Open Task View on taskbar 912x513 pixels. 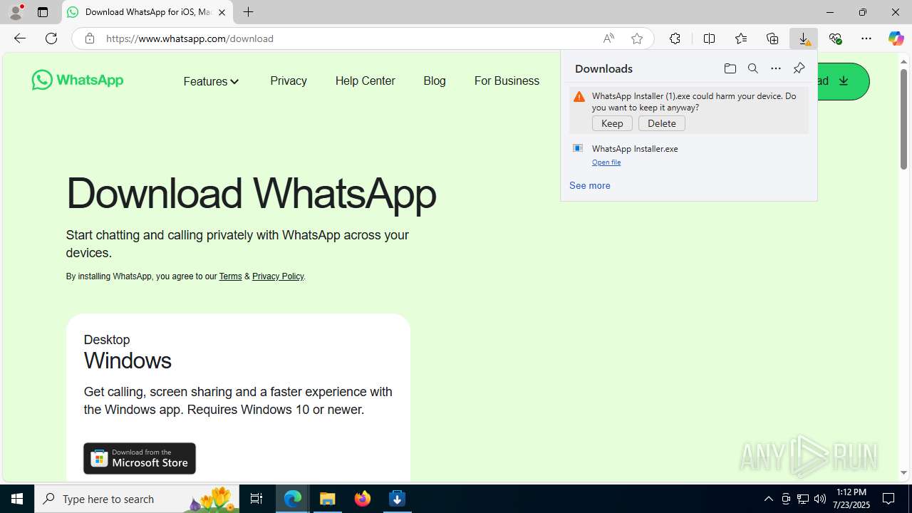[x=256, y=499]
